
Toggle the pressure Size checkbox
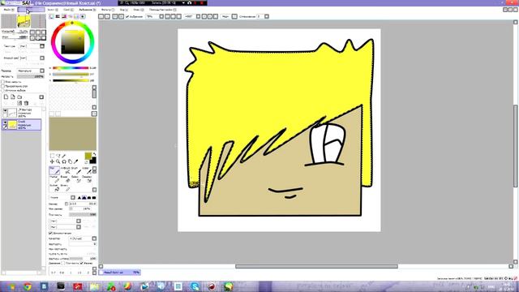pos(81,263)
